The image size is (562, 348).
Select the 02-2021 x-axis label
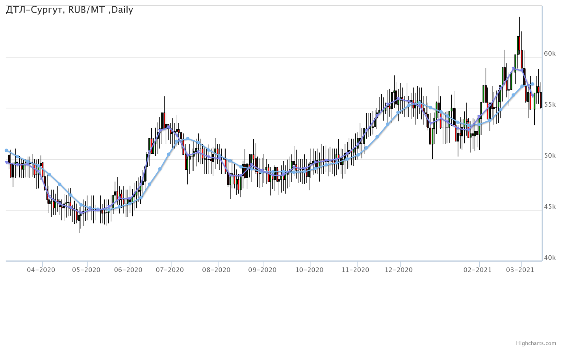click(x=478, y=270)
